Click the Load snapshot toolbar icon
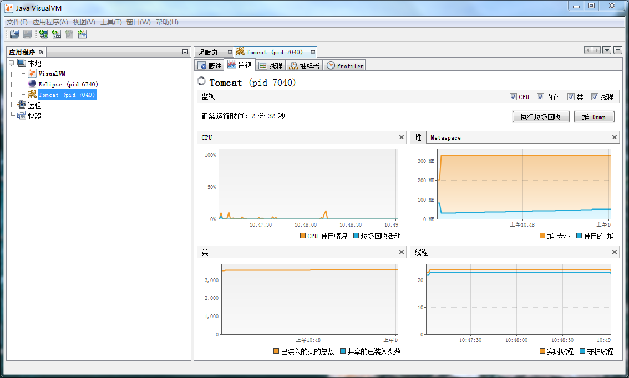Image resolution: width=629 pixels, height=378 pixels. click(x=14, y=34)
